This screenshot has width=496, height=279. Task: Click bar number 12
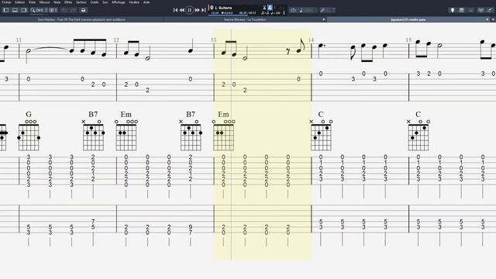116,40
